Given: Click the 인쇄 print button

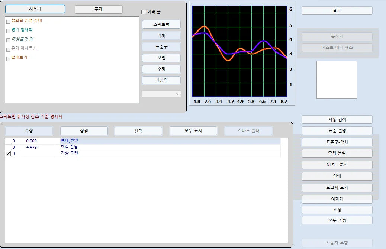Looking at the screenshot, I should [x=337, y=176].
